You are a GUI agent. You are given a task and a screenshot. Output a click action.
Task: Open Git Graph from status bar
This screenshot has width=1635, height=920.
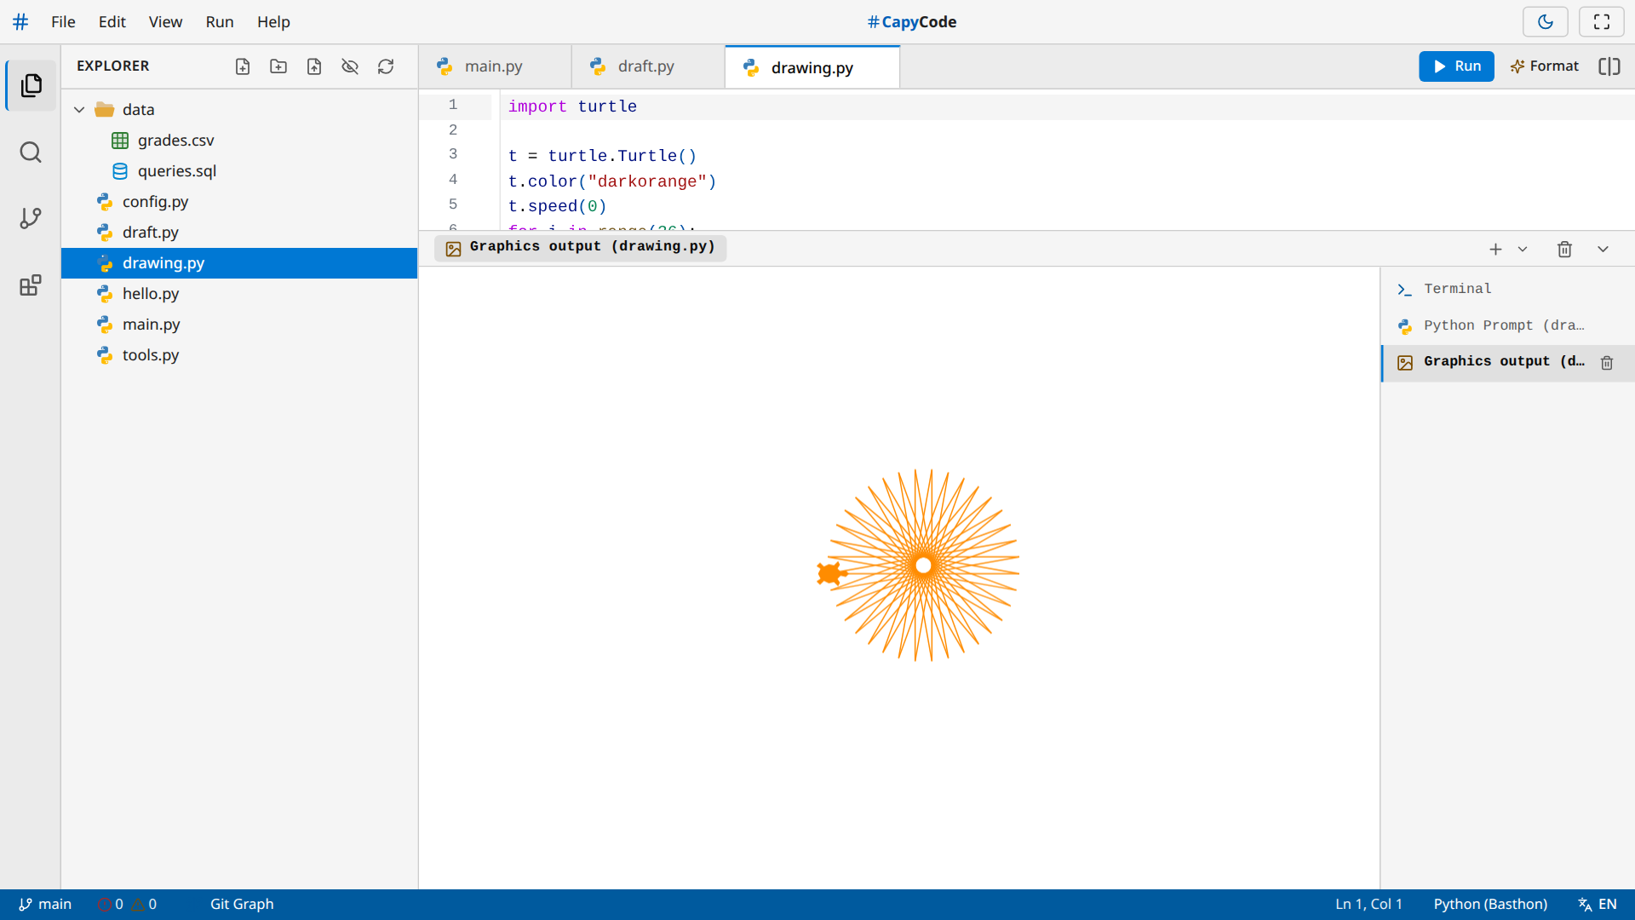coord(242,905)
